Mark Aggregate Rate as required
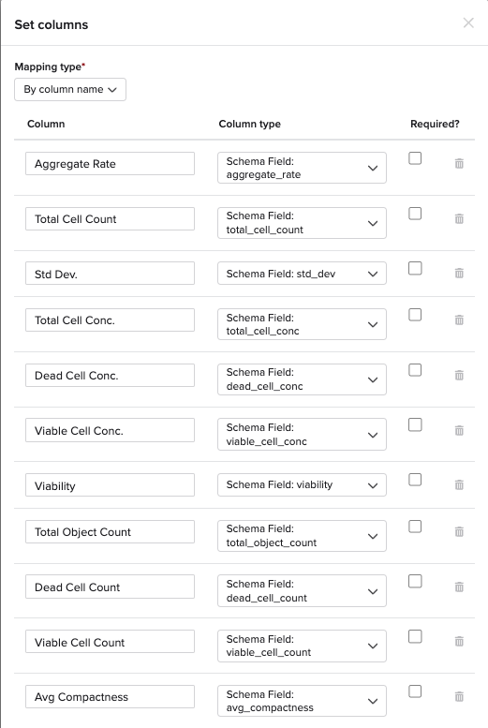This screenshot has width=488, height=728. pyautogui.click(x=415, y=158)
